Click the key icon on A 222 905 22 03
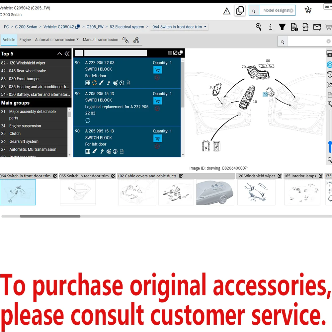This screenshot has width=332, height=332. [x=109, y=83]
